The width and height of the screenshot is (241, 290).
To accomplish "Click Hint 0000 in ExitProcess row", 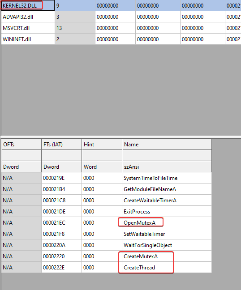I will pyautogui.click(x=102, y=211).
